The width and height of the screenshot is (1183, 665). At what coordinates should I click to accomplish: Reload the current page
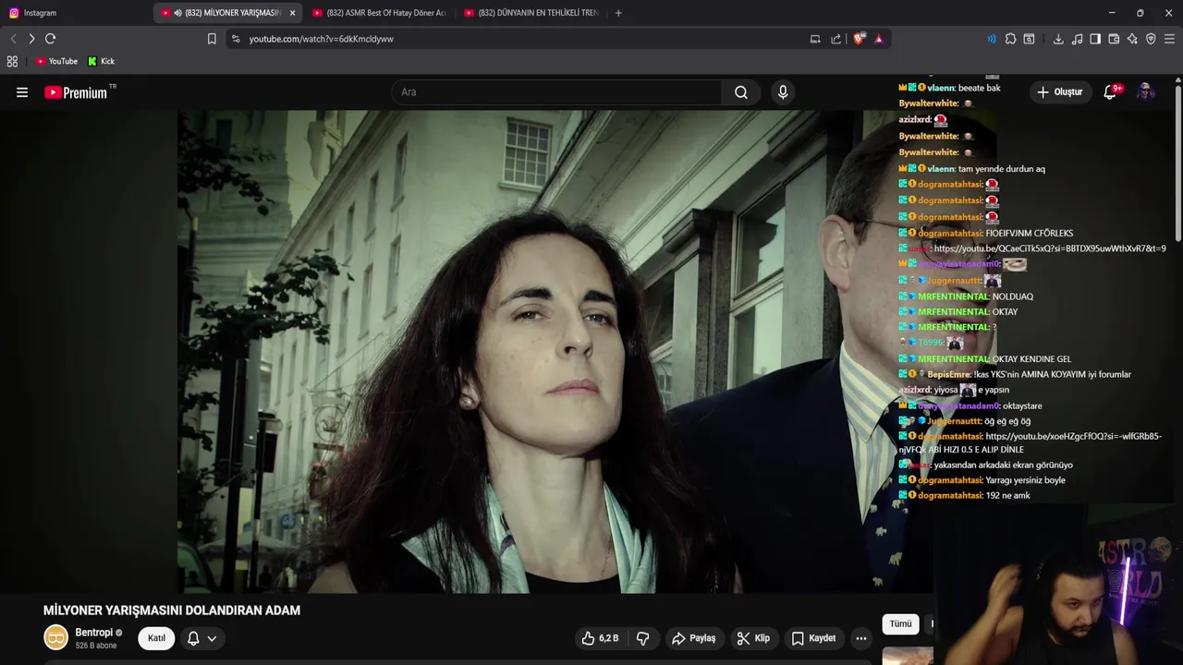pyautogui.click(x=51, y=39)
